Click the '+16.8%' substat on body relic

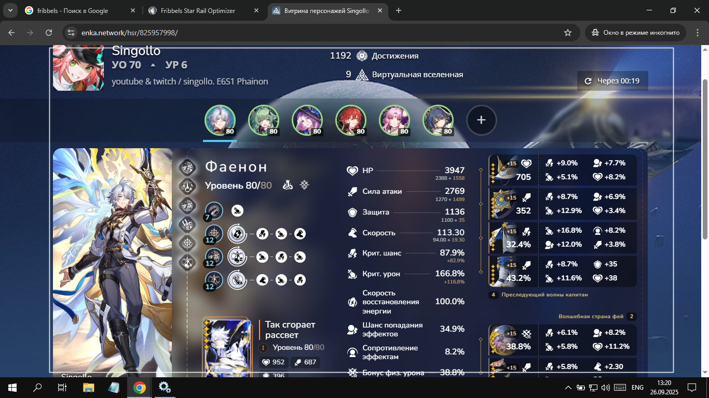(x=569, y=231)
